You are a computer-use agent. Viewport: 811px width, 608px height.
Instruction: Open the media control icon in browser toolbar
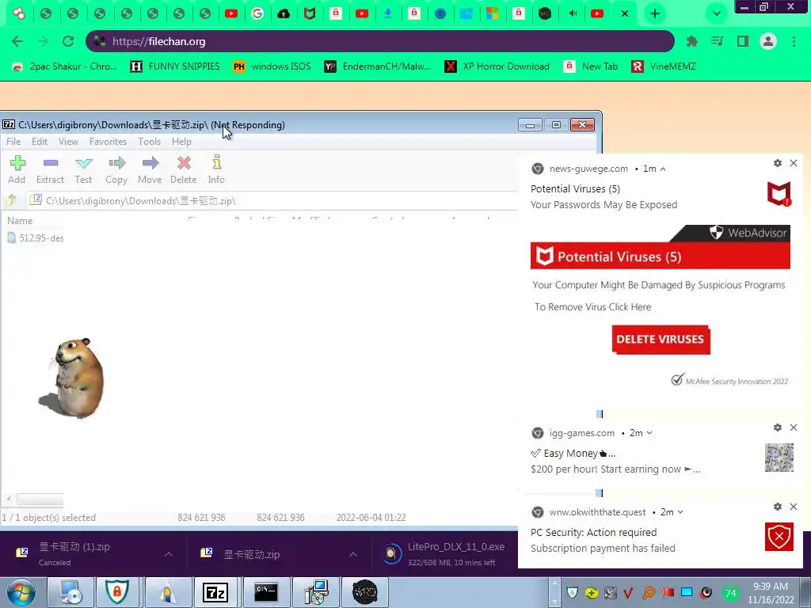[717, 41]
